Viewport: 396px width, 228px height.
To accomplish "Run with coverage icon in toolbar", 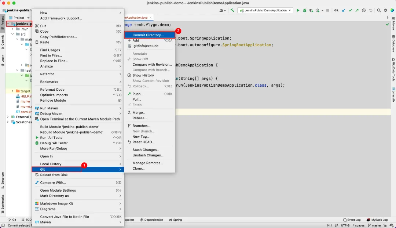I will pos(311,10).
